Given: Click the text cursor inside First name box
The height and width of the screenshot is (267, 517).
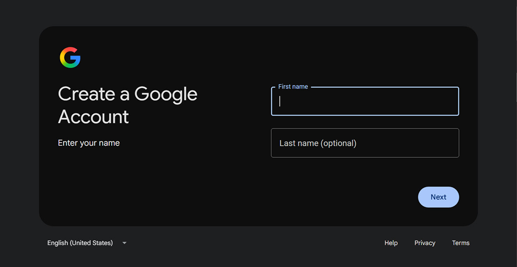Looking at the screenshot, I should click(280, 101).
